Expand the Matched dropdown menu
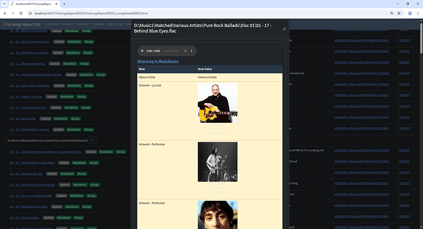 click(x=83, y=24)
